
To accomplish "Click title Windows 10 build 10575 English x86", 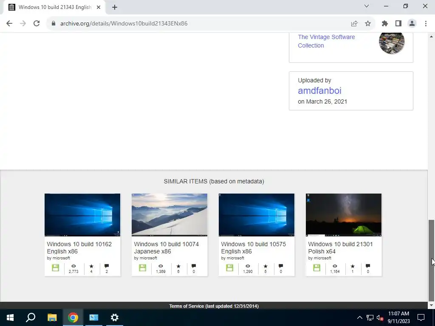I will tap(254, 247).
